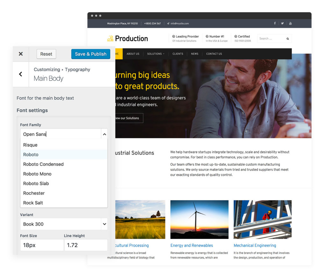Select the CONTACT US navigation item
The width and height of the screenshot is (326, 278).
coord(214,54)
